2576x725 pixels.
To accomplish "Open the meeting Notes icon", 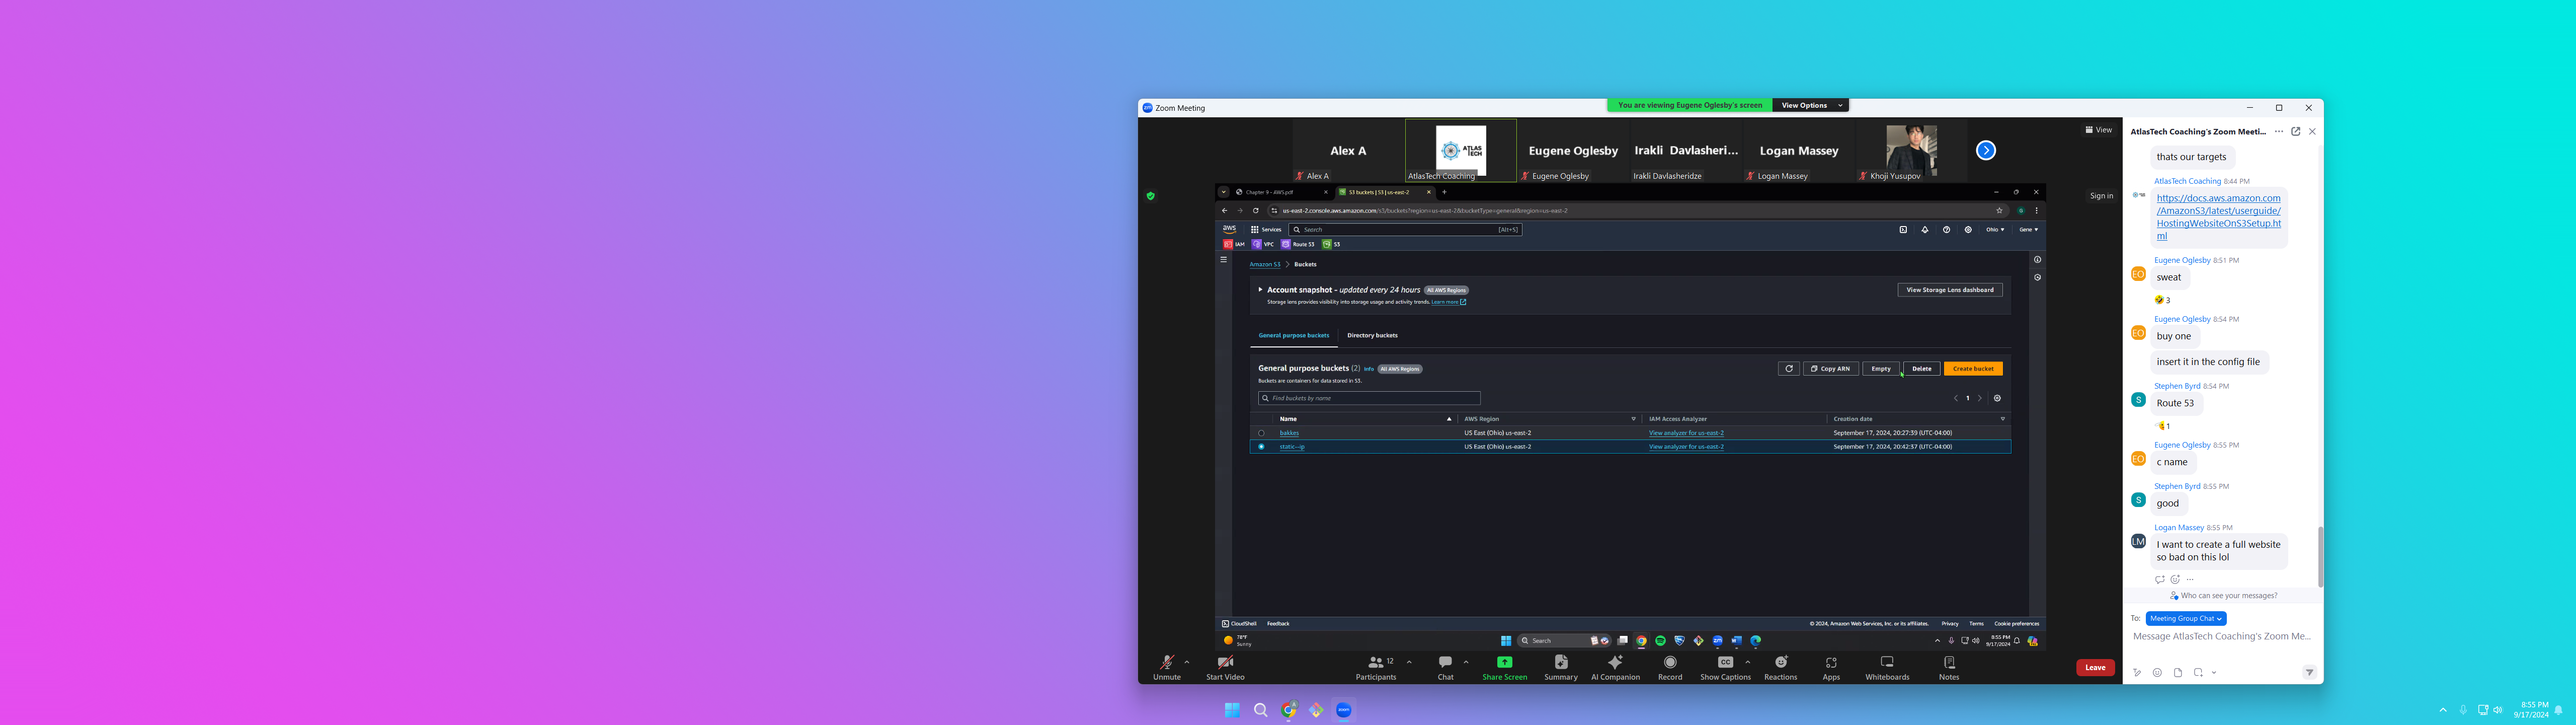I will pos(1949,662).
